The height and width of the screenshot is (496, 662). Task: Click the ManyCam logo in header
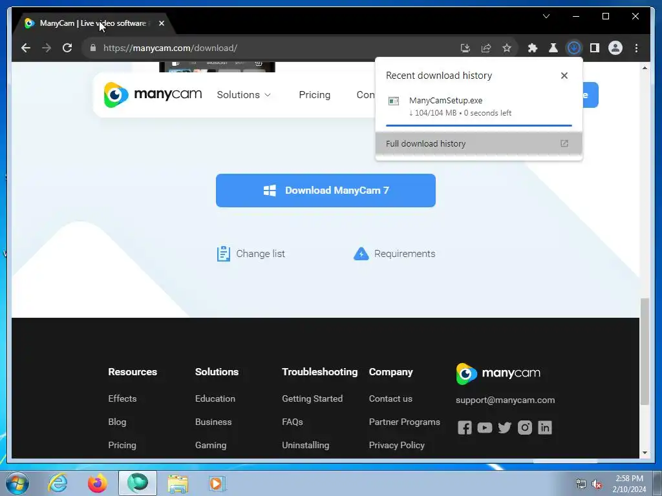point(153,95)
